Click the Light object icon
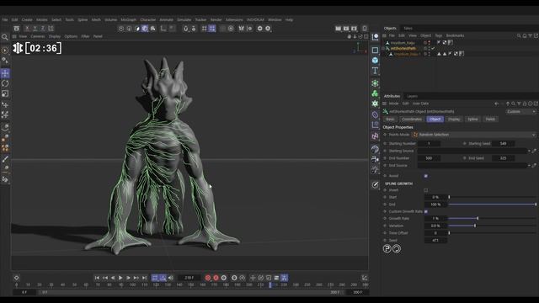The height and width of the screenshot is (303, 539). tap(375, 169)
